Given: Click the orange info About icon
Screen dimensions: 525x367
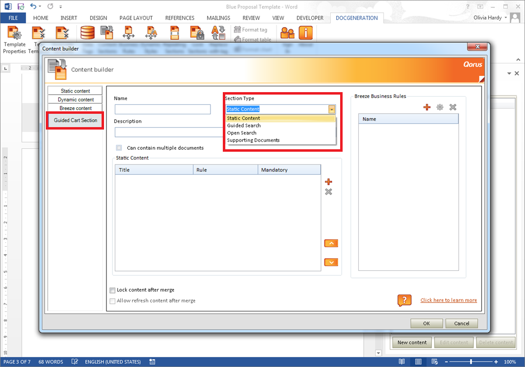Looking at the screenshot, I should (306, 33).
